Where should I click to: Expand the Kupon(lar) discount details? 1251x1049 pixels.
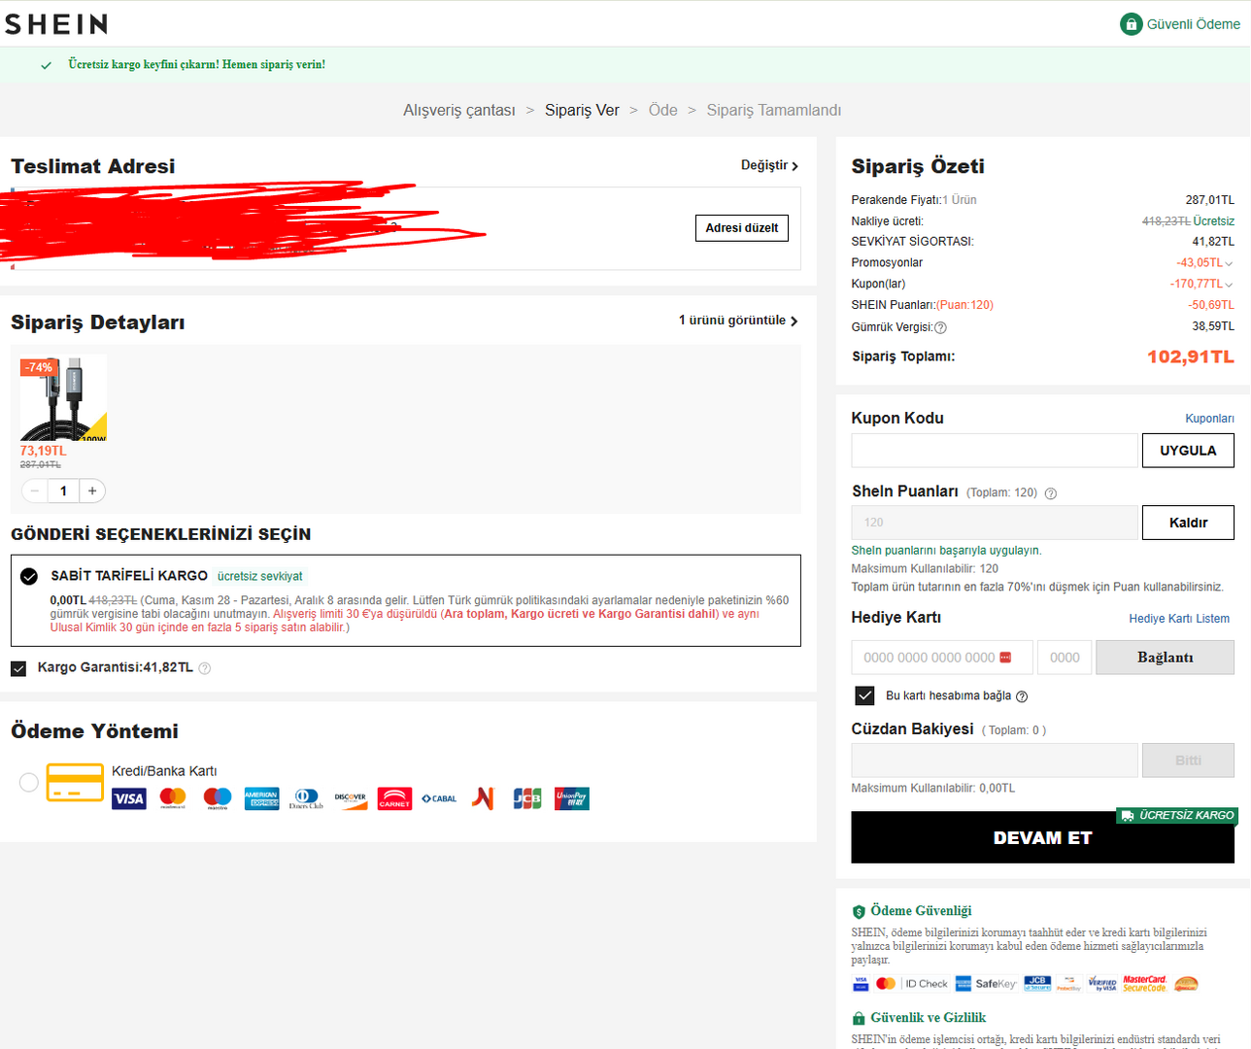[x=1229, y=285]
